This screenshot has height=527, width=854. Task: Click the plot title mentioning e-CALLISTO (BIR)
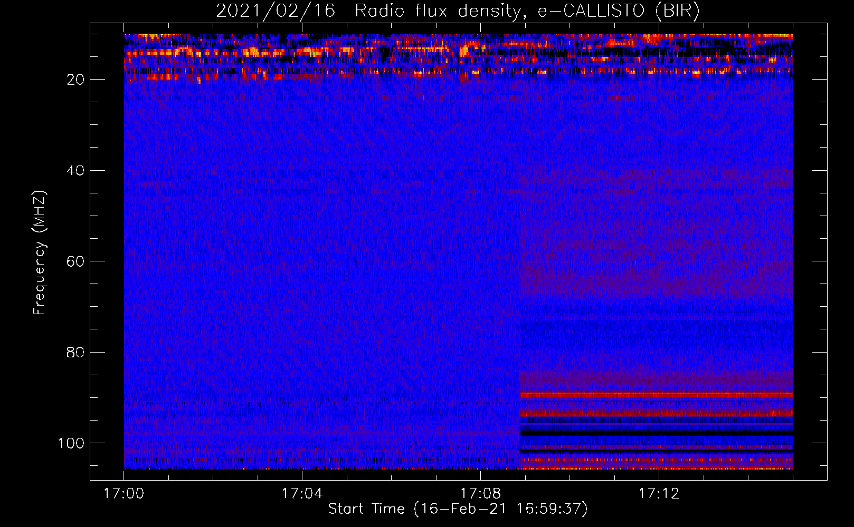(x=458, y=11)
